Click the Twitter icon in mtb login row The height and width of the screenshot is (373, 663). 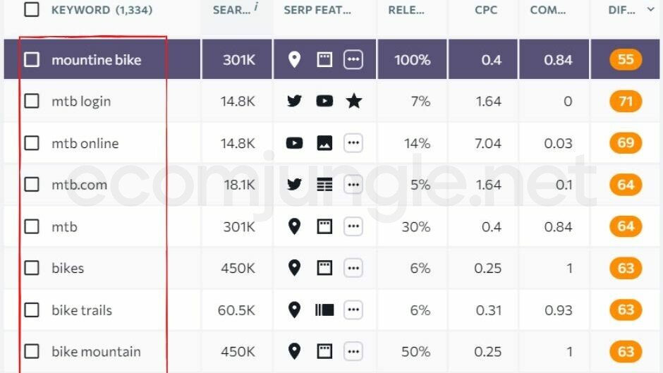coord(295,101)
